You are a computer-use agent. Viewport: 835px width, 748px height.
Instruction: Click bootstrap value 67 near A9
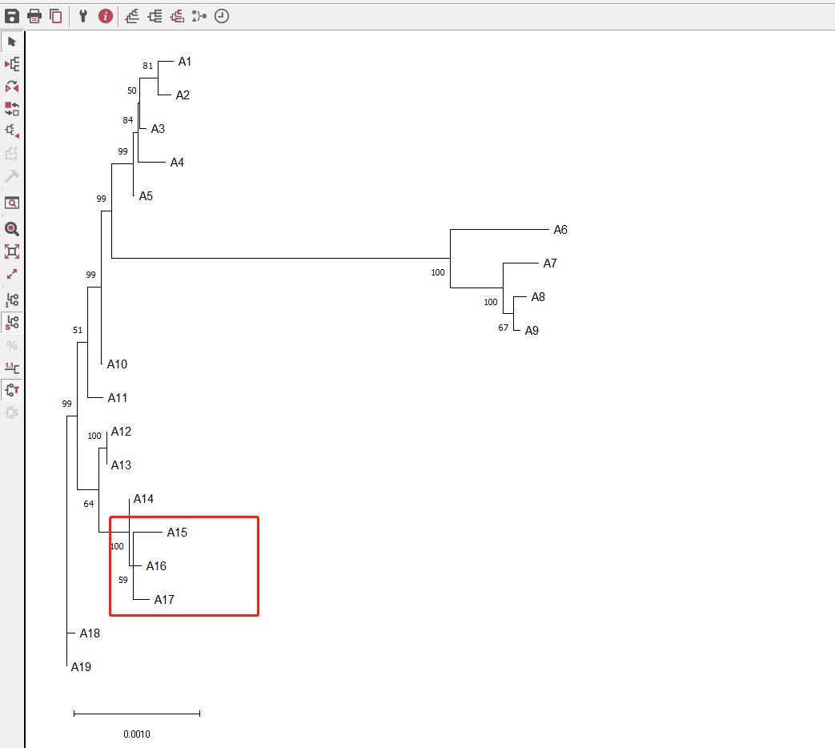click(x=504, y=328)
